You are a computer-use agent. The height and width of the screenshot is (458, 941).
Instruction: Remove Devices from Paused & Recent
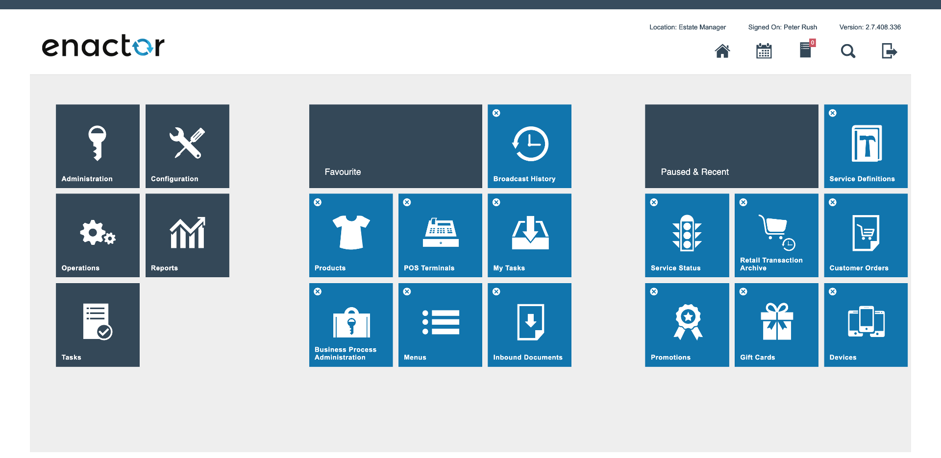point(833,291)
